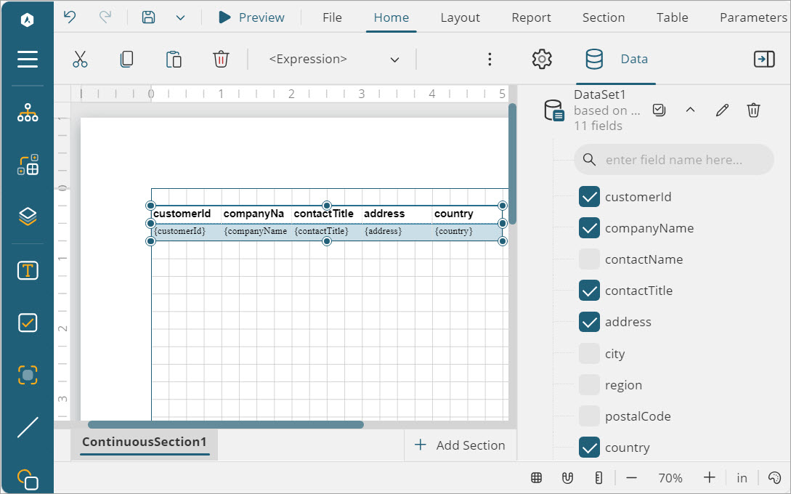Screen dimensions: 791x494
Task: Delete DataSet1
Action: tap(753, 110)
